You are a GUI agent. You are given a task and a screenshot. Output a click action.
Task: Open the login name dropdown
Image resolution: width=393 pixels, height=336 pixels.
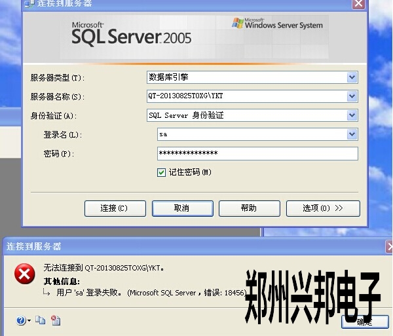pos(352,134)
